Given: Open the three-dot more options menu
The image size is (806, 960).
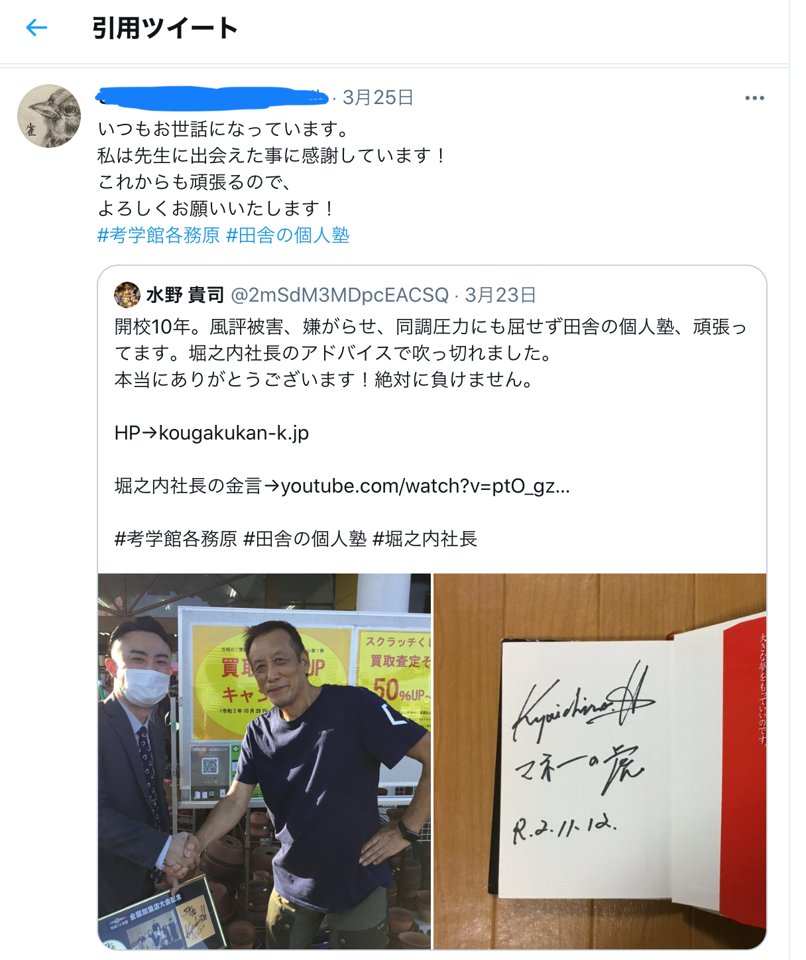Looking at the screenshot, I should click(x=754, y=98).
